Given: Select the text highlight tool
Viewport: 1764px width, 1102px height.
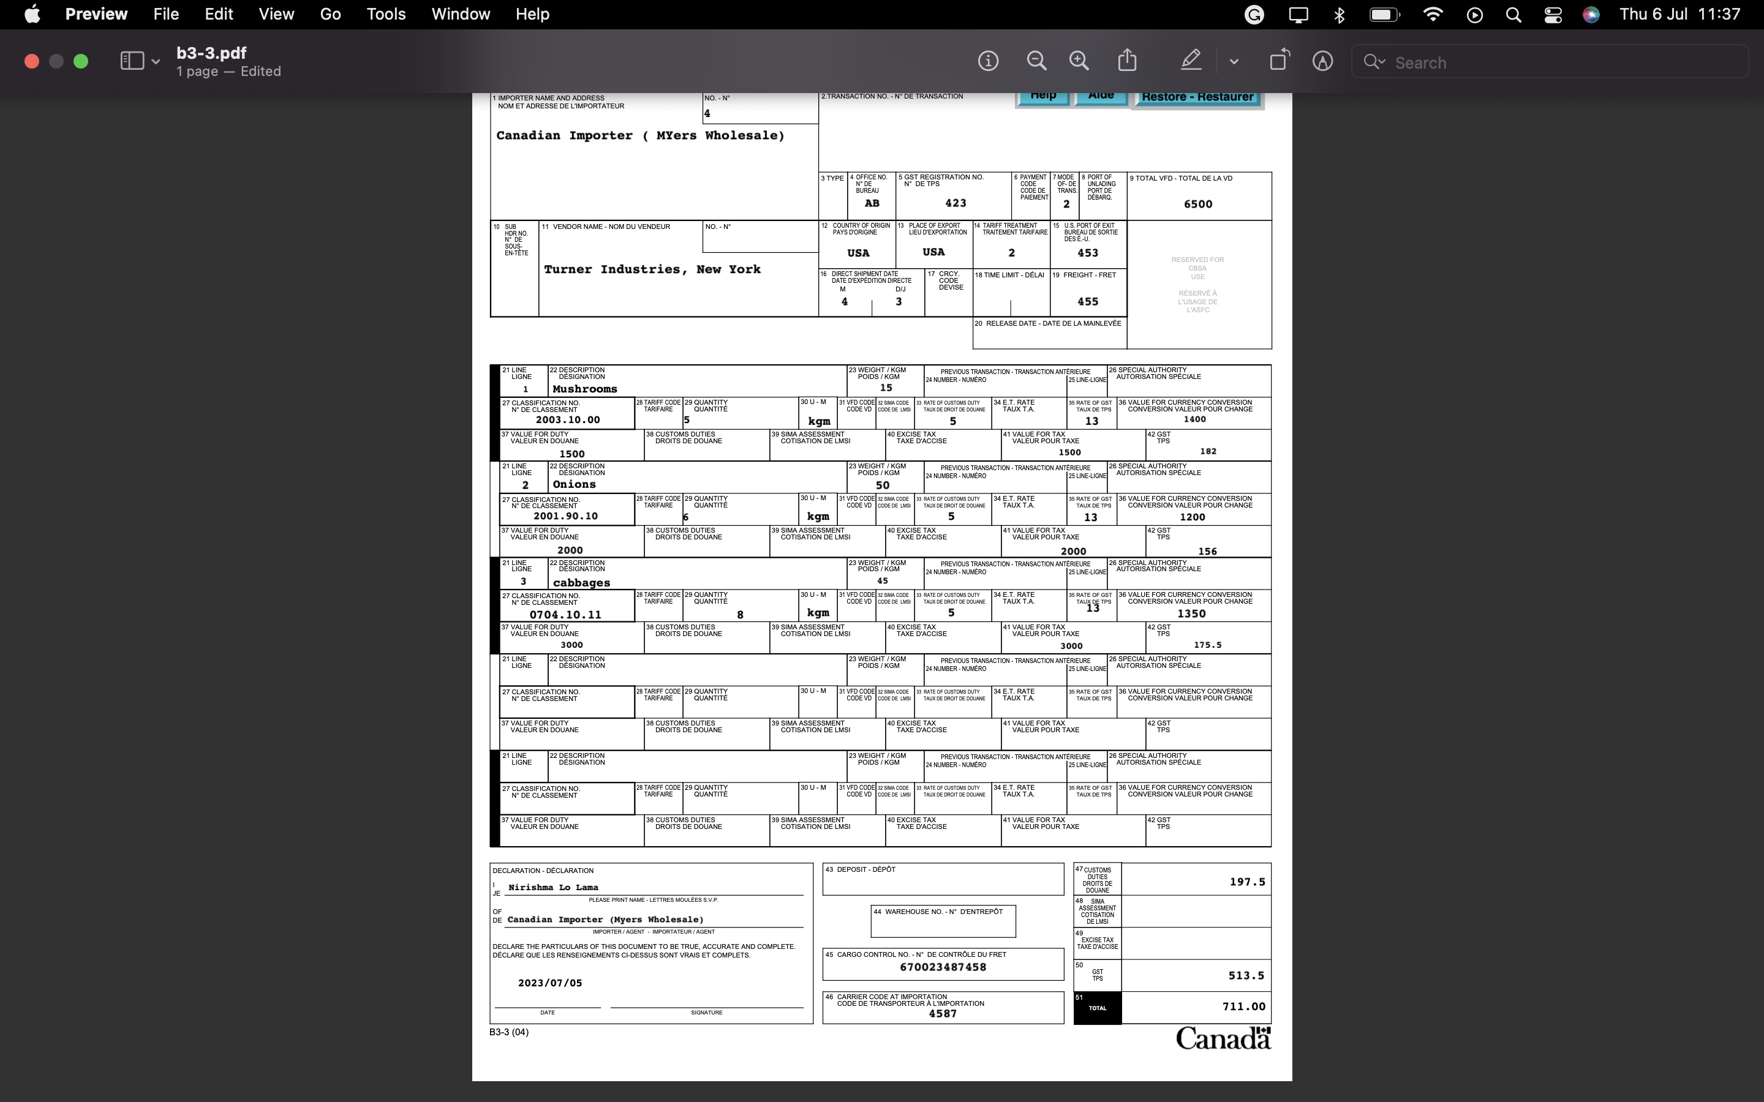Looking at the screenshot, I should coord(1190,61).
